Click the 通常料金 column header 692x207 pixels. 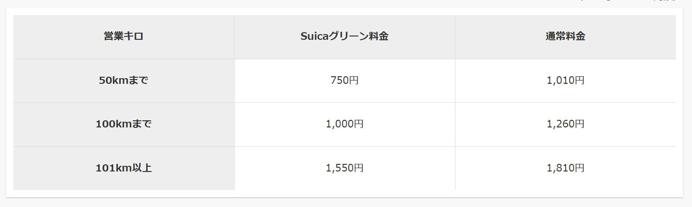click(x=565, y=36)
